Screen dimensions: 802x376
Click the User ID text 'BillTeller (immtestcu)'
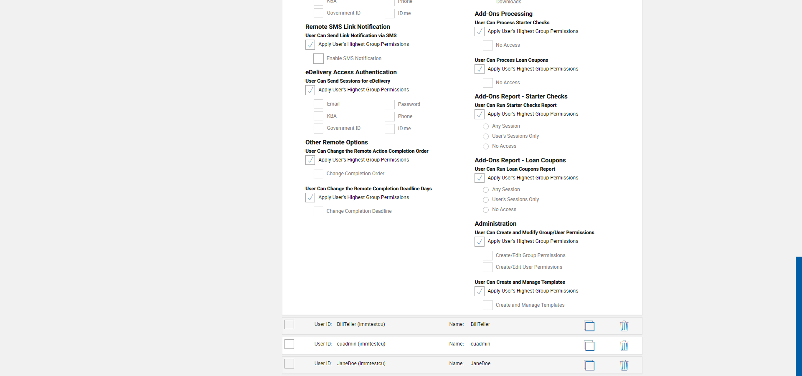pyautogui.click(x=361, y=324)
